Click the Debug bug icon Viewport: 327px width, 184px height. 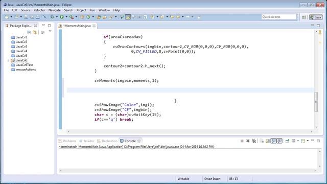coord(52,17)
